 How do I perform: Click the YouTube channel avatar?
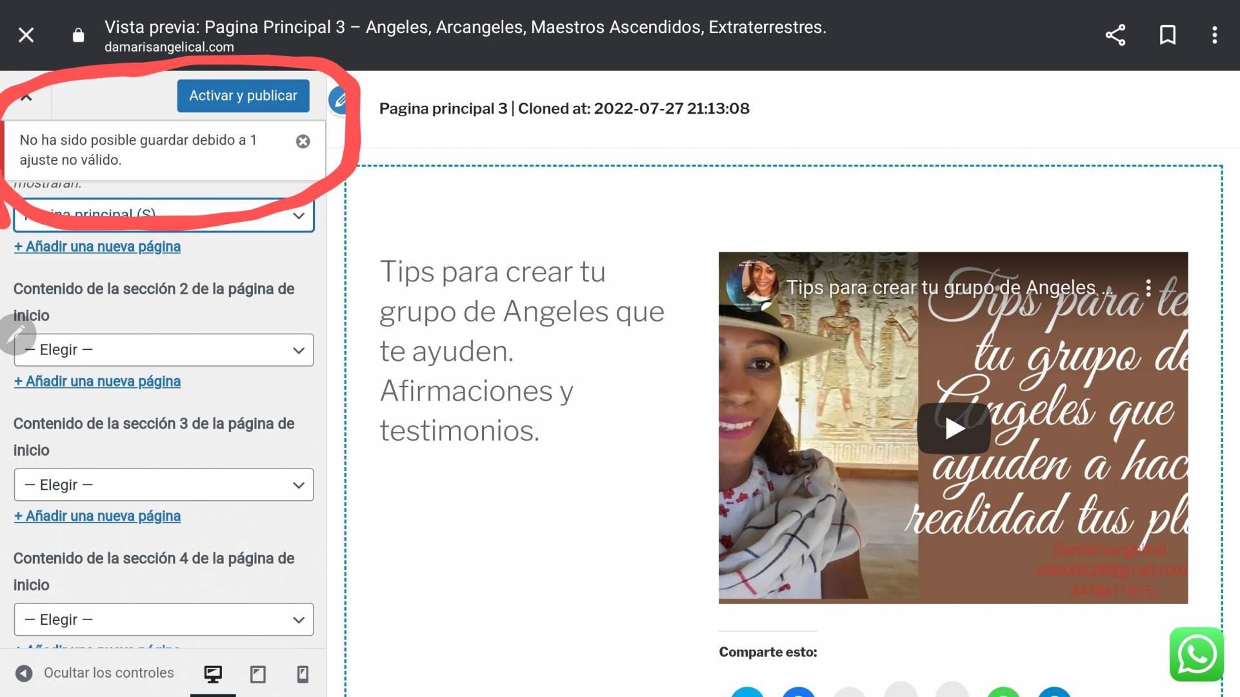coord(752,285)
